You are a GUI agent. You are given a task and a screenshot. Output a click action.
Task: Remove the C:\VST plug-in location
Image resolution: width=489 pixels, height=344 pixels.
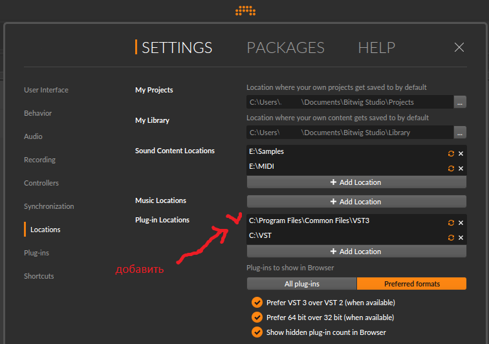[x=461, y=238]
